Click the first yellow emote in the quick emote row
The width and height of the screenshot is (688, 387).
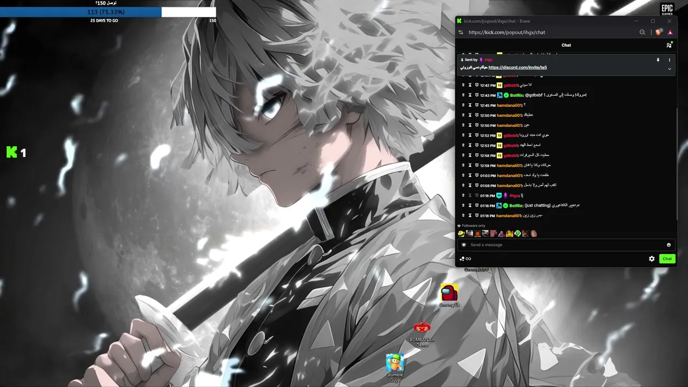coord(461,233)
